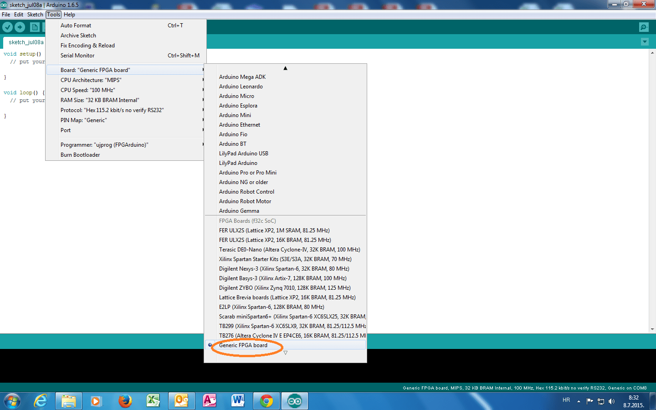Choose Serial Monitor from Tools menu
Screen dimensions: 656x410
77,56
